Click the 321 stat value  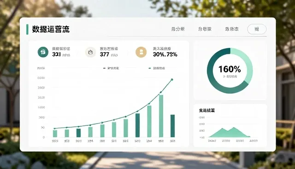click(x=56, y=55)
